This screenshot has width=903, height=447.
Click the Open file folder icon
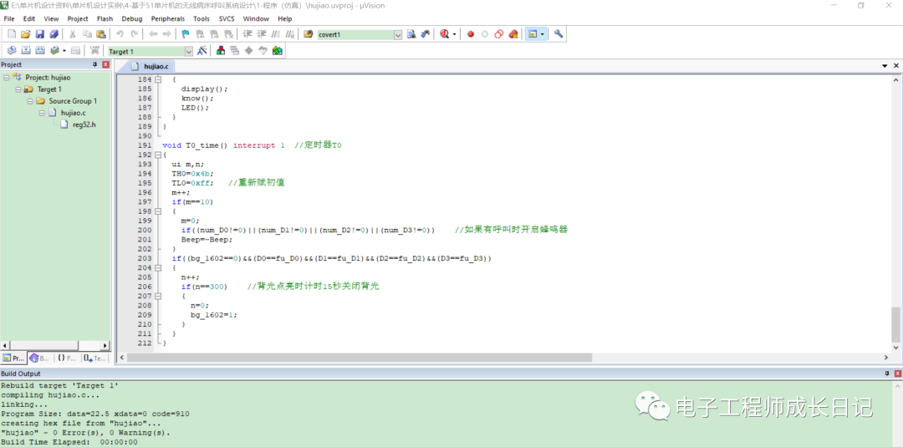(x=25, y=34)
